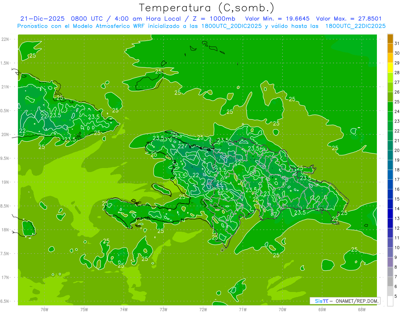The height and width of the screenshot is (314, 406).
Task: Click the legend value '30'
Action: (397, 53)
